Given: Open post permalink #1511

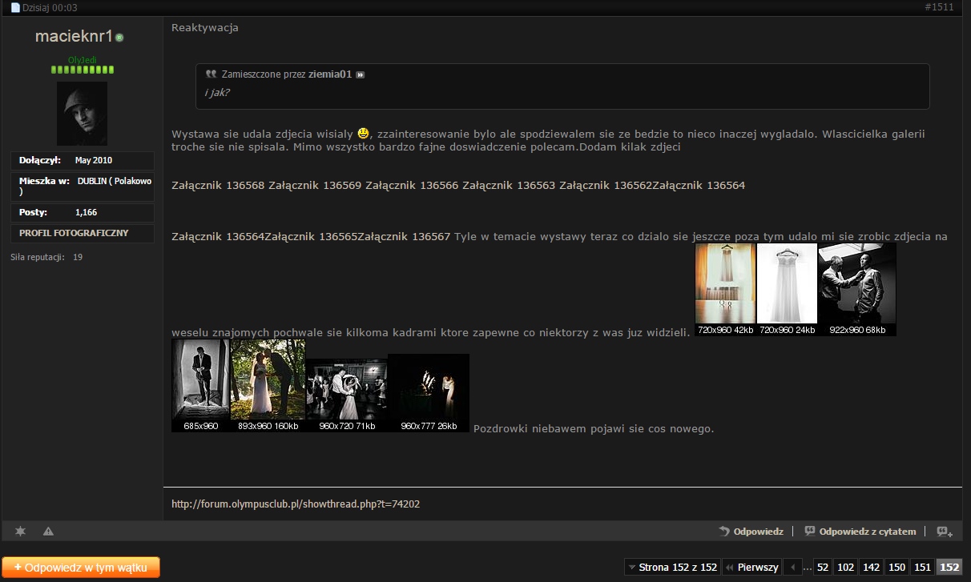Looking at the screenshot, I should 939,7.
